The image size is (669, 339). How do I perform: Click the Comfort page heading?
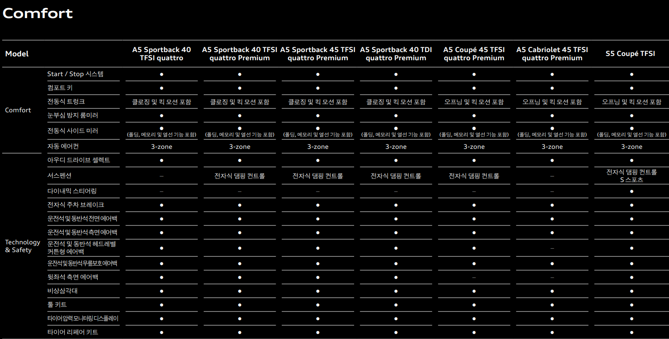click(37, 13)
